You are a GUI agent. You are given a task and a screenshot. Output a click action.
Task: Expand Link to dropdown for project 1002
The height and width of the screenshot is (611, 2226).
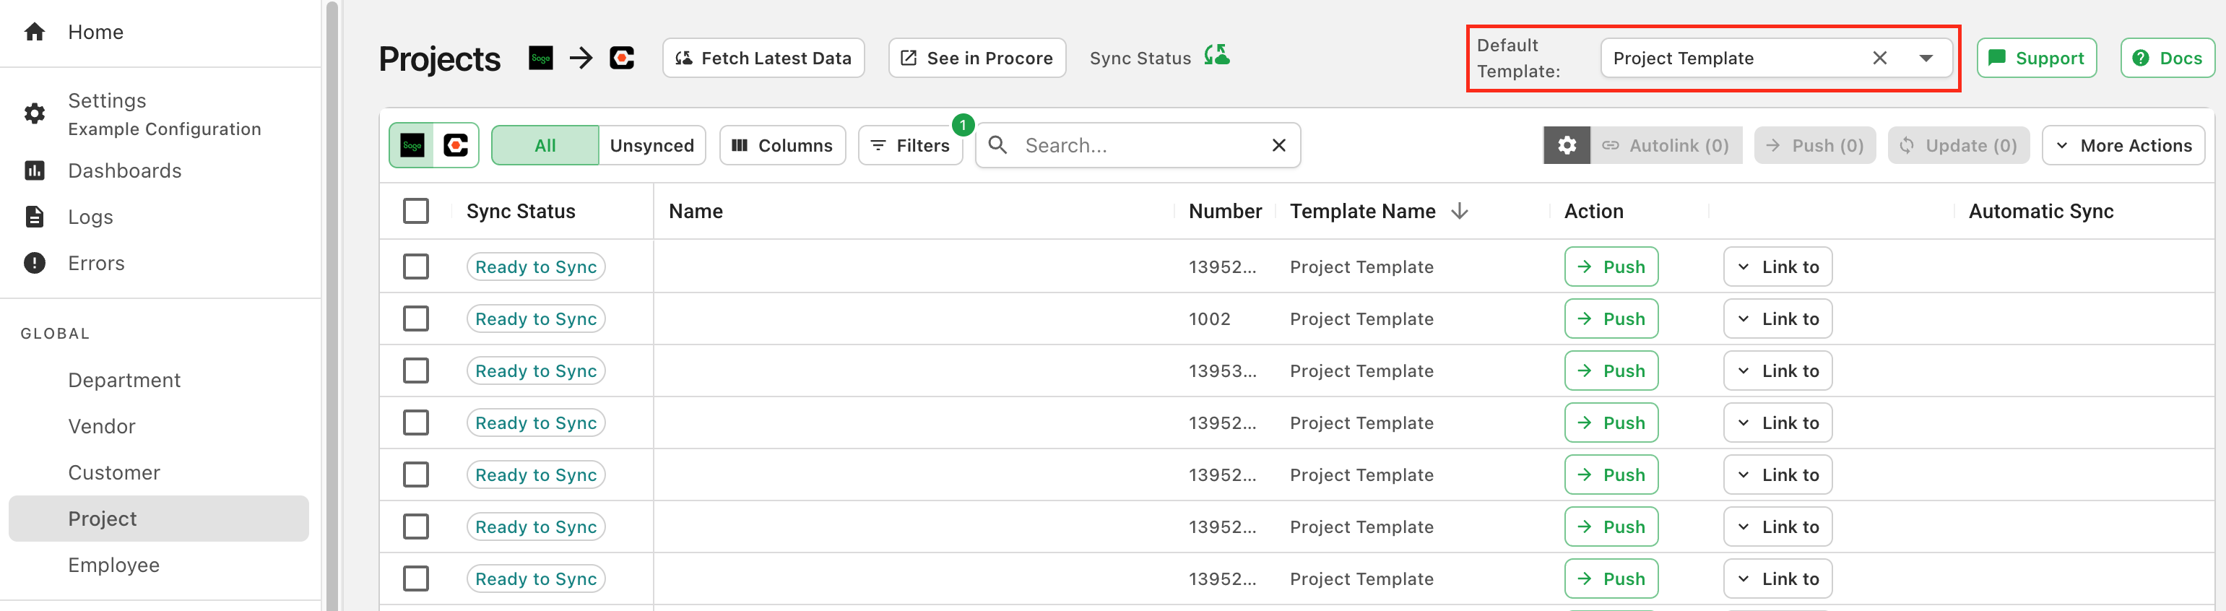[1777, 319]
